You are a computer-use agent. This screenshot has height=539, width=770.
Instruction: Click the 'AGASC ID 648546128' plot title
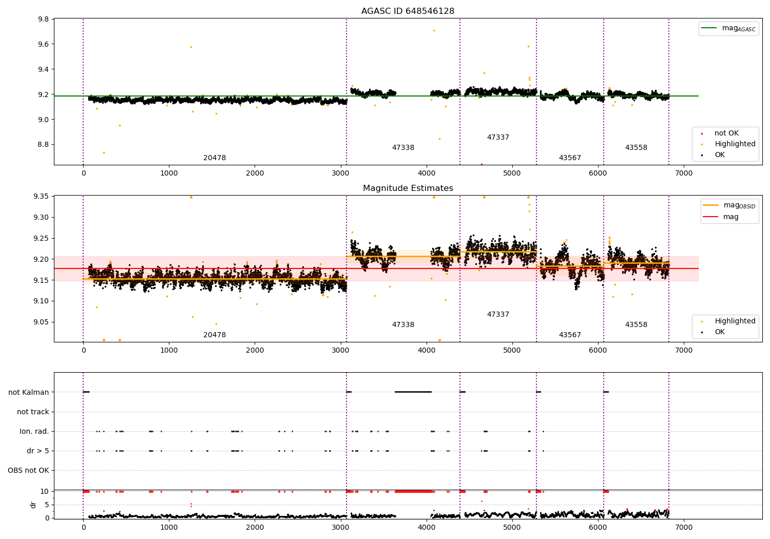[408, 11]
